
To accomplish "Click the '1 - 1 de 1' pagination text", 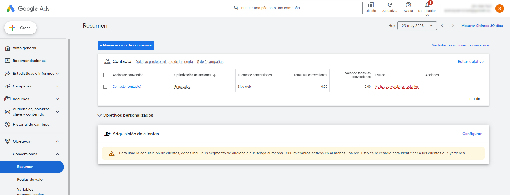I will 475,99.
